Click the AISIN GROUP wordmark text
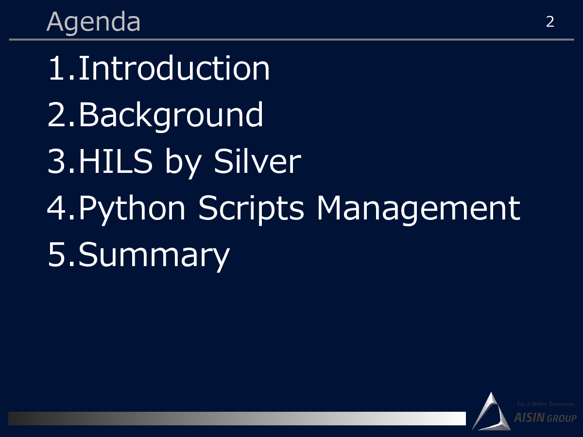The image size is (583, 437). 545,418
